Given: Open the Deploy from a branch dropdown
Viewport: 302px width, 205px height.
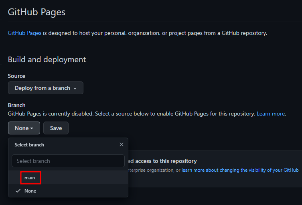Looking at the screenshot, I should 46,88.
